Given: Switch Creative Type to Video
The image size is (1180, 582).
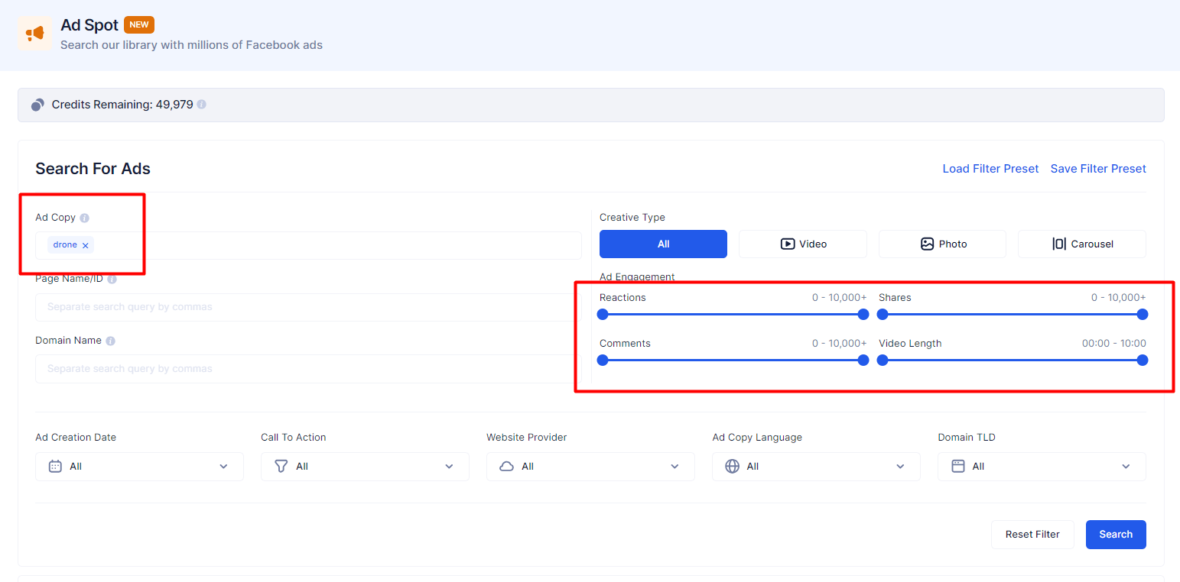Looking at the screenshot, I should tap(802, 244).
